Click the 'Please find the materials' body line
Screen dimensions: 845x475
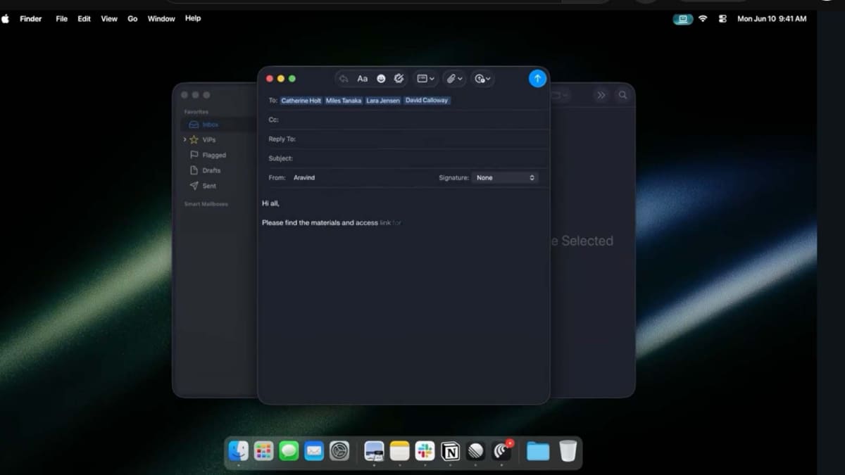pos(332,223)
